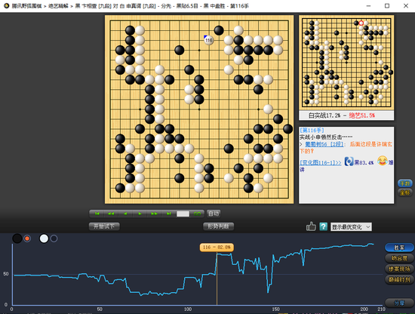Switch to the 胜率 win-rate chart tab
The image size is (415, 314).
[x=399, y=248]
